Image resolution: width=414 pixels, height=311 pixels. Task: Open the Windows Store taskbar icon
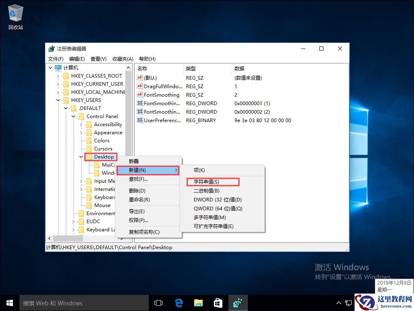pyautogui.click(x=218, y=303)
